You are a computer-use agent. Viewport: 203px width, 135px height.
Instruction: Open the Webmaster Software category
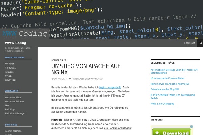(x=15, y=101)
